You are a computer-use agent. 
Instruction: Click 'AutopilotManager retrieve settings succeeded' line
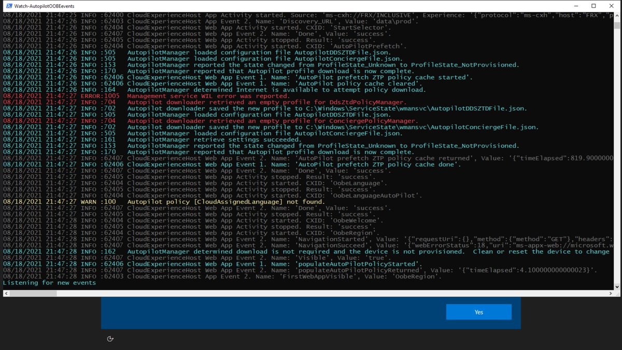(x=152, y=139)
